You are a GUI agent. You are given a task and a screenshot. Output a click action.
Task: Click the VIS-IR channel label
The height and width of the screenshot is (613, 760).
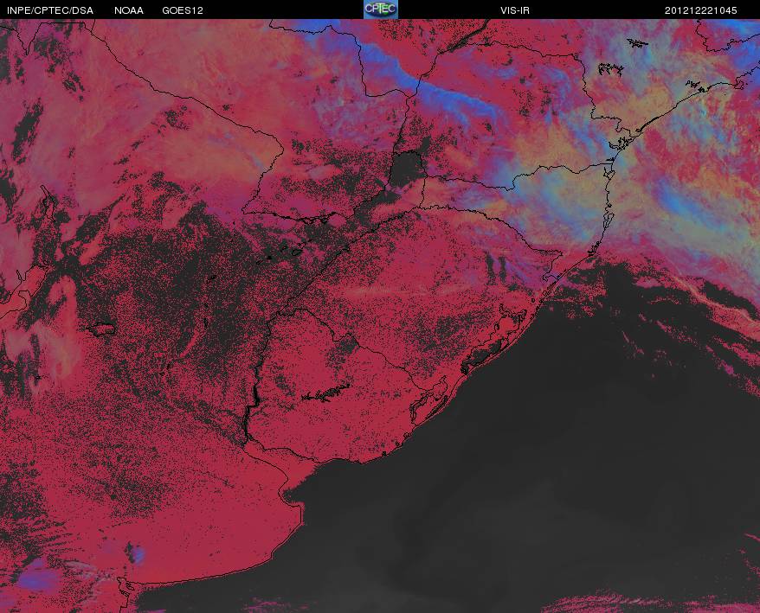515,10
